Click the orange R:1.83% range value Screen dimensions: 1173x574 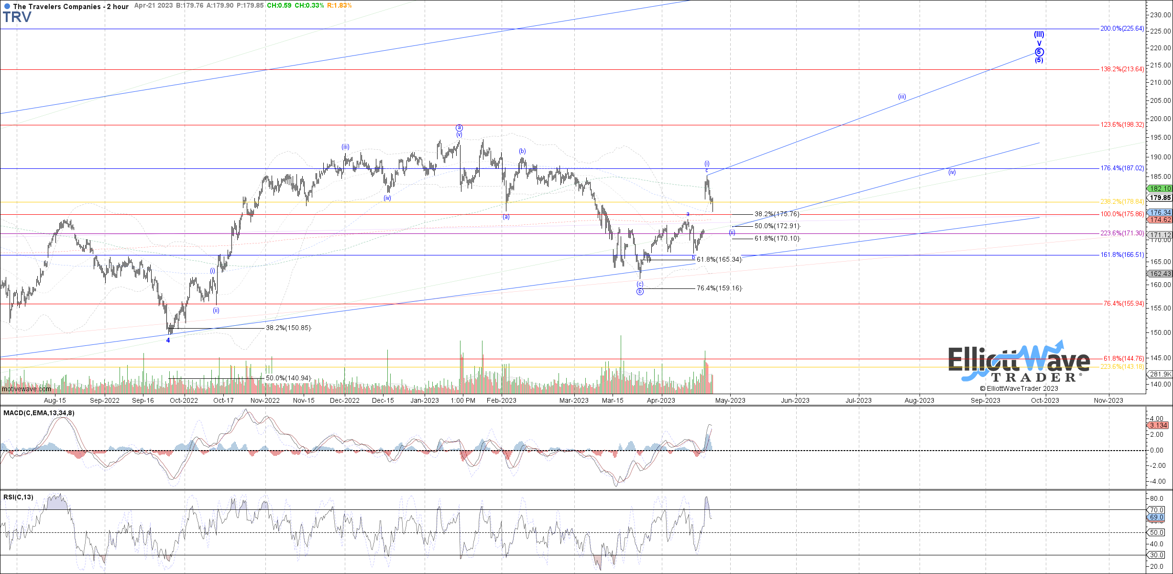340,6
